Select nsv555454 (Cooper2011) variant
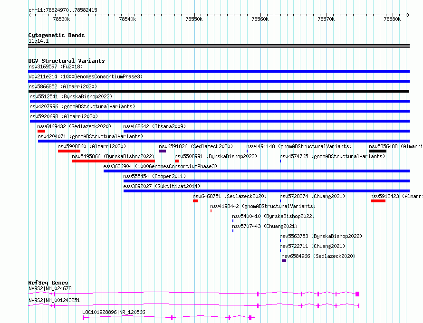 tap(267, 181)
